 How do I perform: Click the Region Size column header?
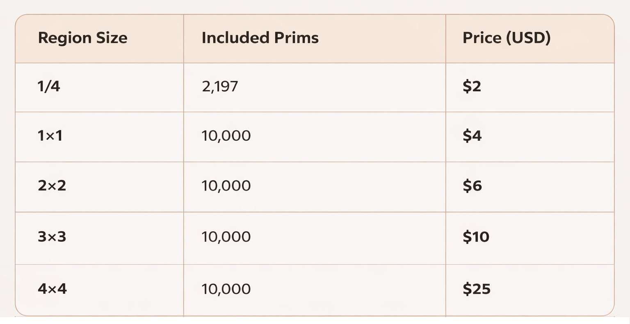[x=82, y=38]
